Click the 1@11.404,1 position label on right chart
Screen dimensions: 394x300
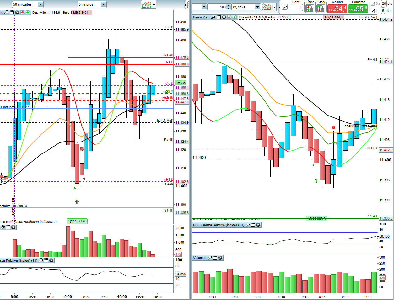[334, 17]
